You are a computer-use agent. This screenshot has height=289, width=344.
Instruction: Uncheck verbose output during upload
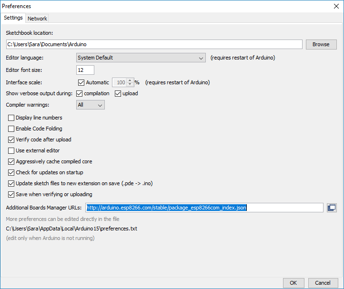click(x=118, y=93)
